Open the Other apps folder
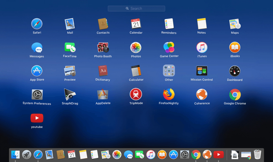Viewport: 273px width, 162px height. (x=169, y=71)
